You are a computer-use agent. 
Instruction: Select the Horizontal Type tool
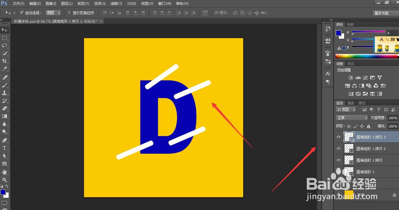pyautogui.click(x=4, y=148)
